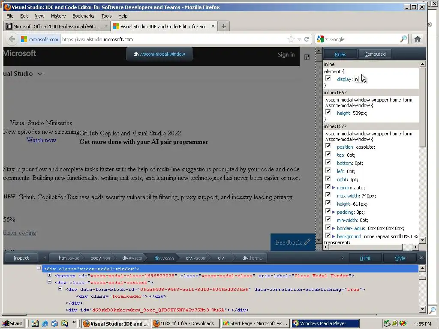Open the History menu
This screenshot has width=439, height=329.
[58, 16]
